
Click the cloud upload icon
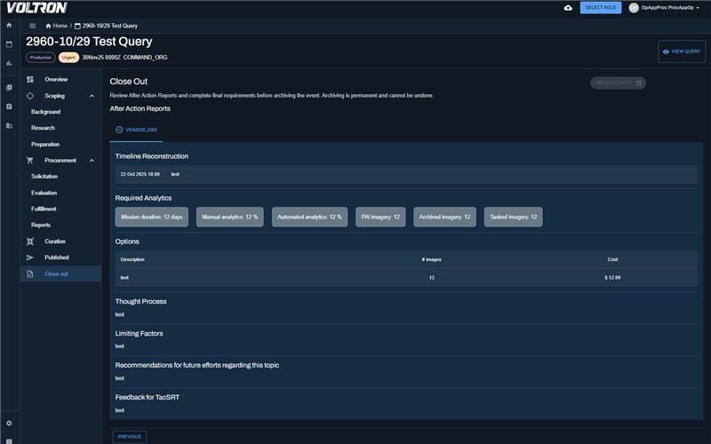[569, 8]
